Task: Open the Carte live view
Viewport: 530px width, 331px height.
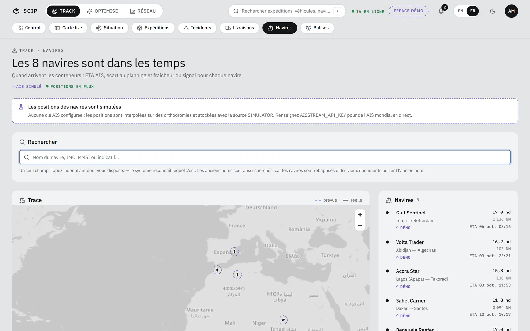Action: coord(68,28)
